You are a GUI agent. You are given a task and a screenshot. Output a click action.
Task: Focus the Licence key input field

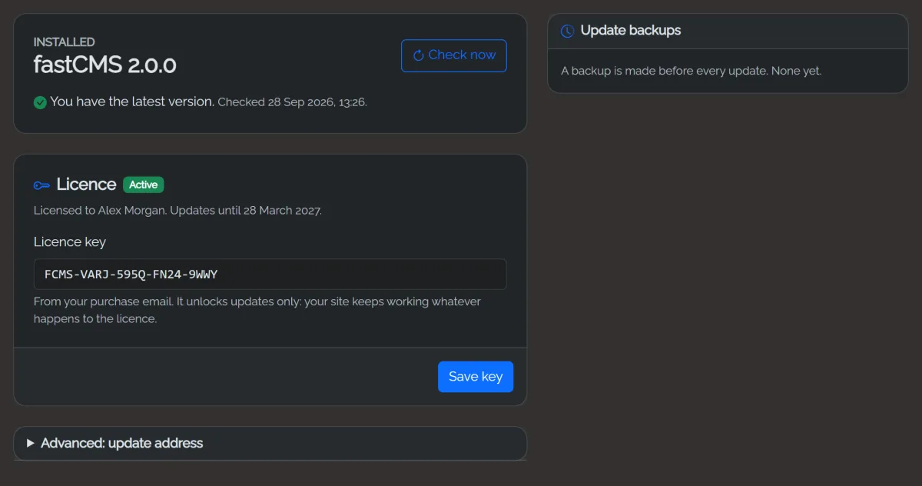[x=270, y=274]
